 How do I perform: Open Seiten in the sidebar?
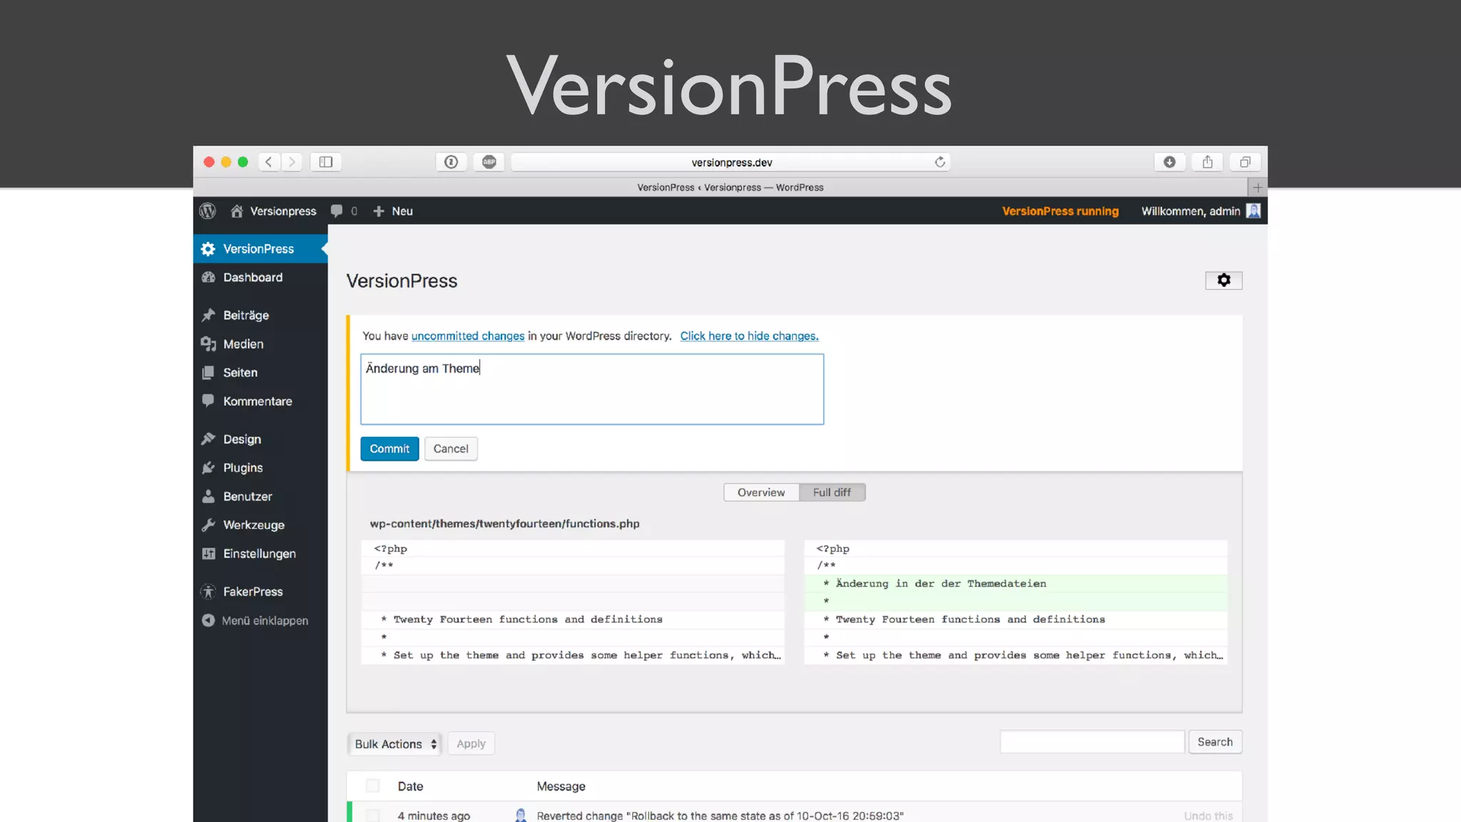(x=260, y=372)
